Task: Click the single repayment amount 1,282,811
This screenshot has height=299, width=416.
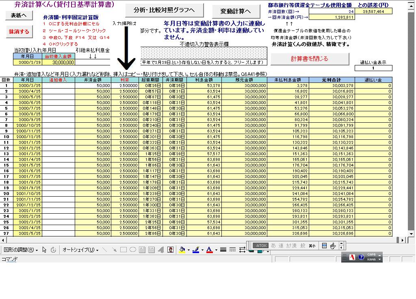Action: 331,17
